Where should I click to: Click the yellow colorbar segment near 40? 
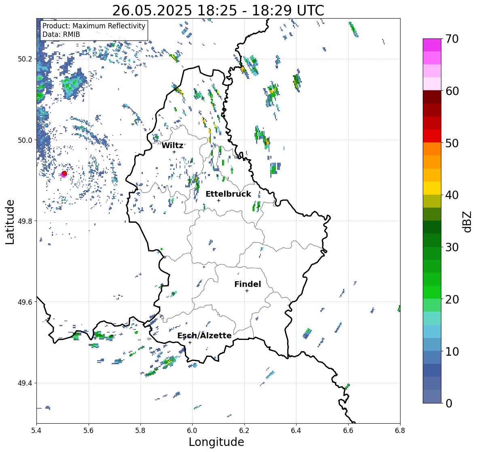(x=432, y=188)
